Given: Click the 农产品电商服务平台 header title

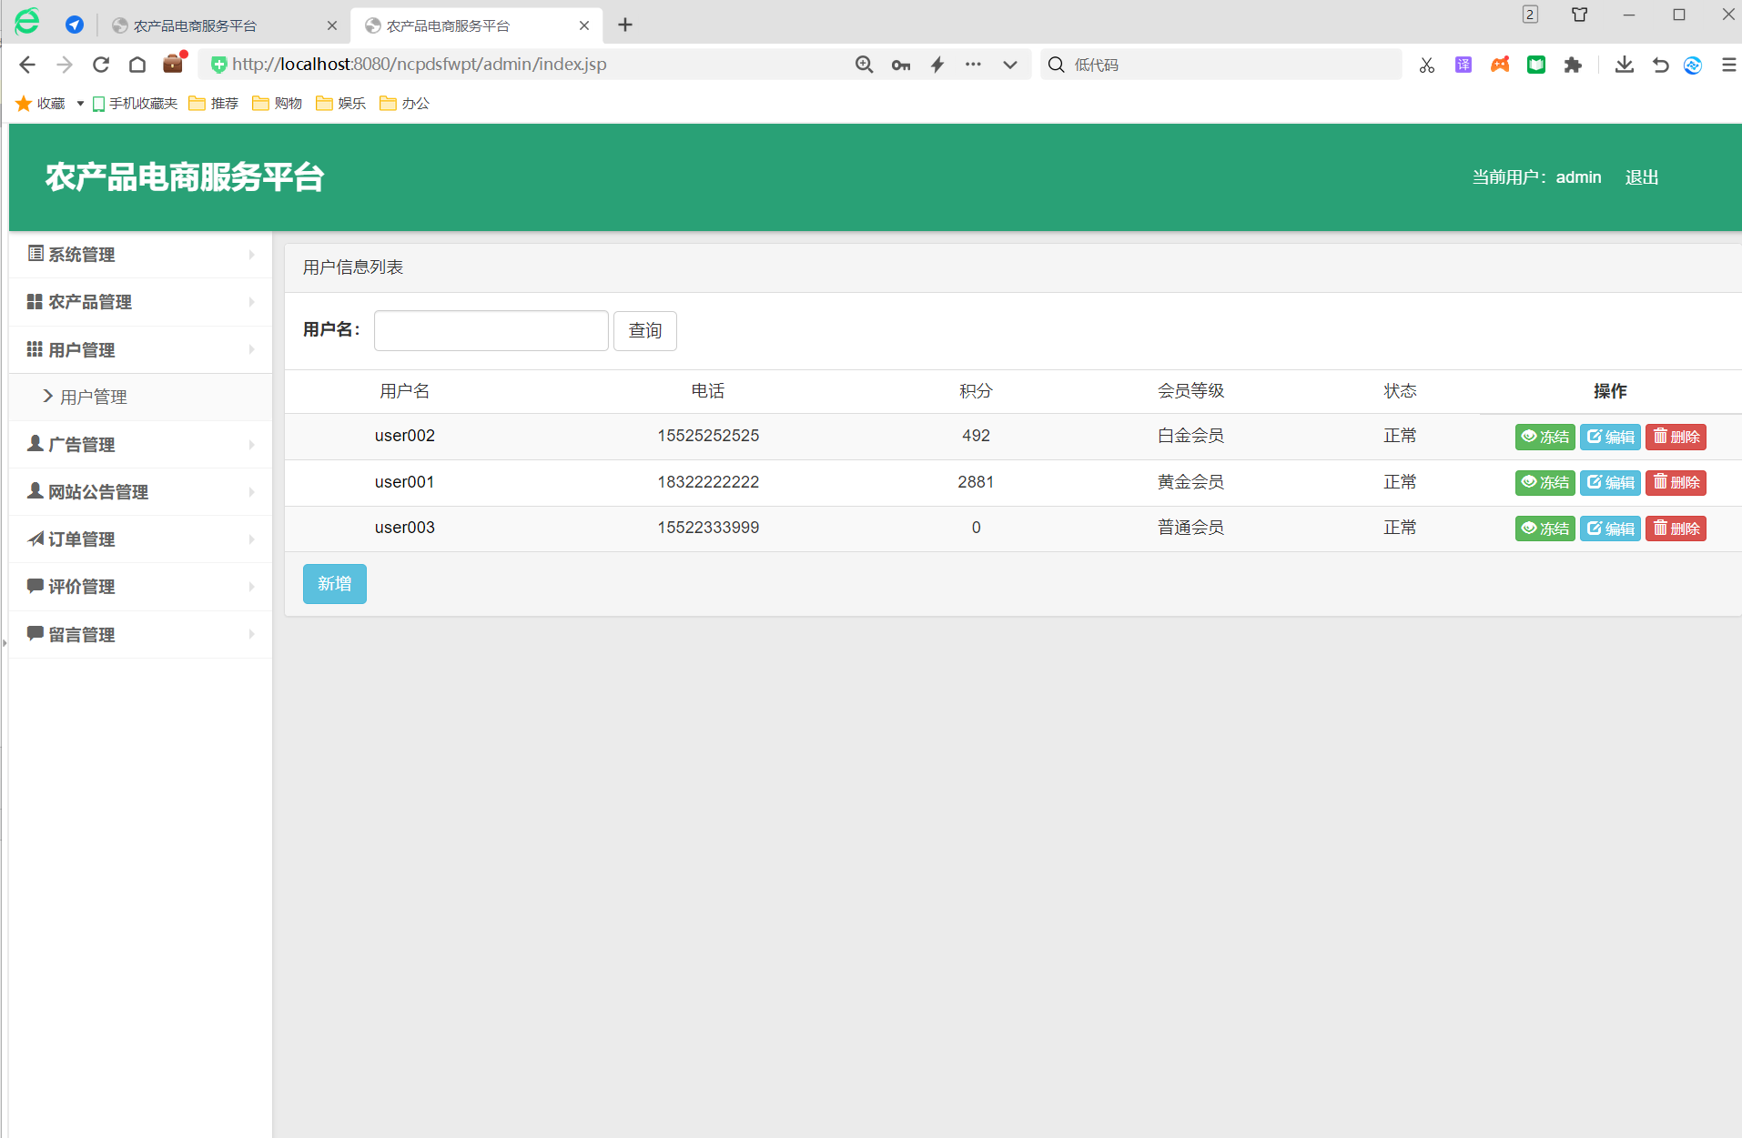Looking at the screenshot, I should coord(185,177).
